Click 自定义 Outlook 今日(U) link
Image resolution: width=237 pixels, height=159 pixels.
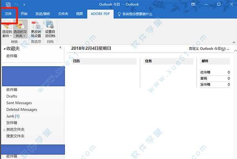click(209, 49)
